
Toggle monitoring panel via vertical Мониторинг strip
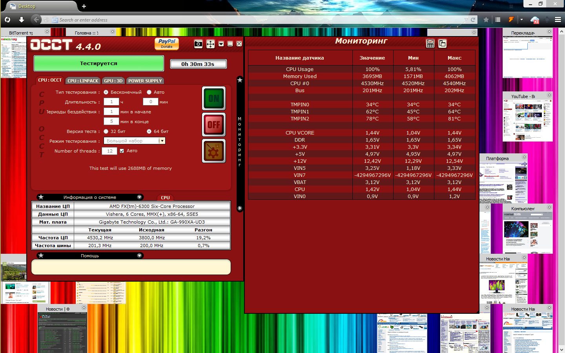pos(240,142)
